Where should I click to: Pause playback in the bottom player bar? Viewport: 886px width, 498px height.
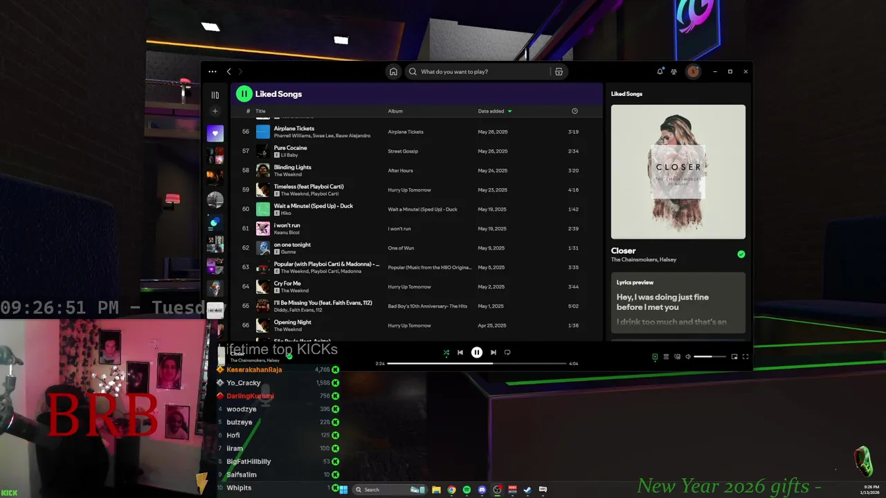click(x=477, y=353)
